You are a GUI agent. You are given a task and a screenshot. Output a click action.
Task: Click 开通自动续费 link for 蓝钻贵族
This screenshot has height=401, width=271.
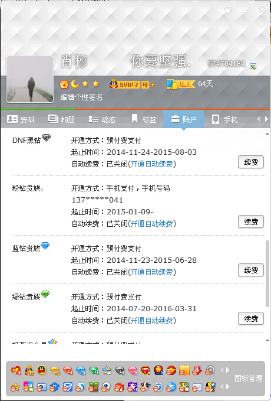click(x=151, y=272)
